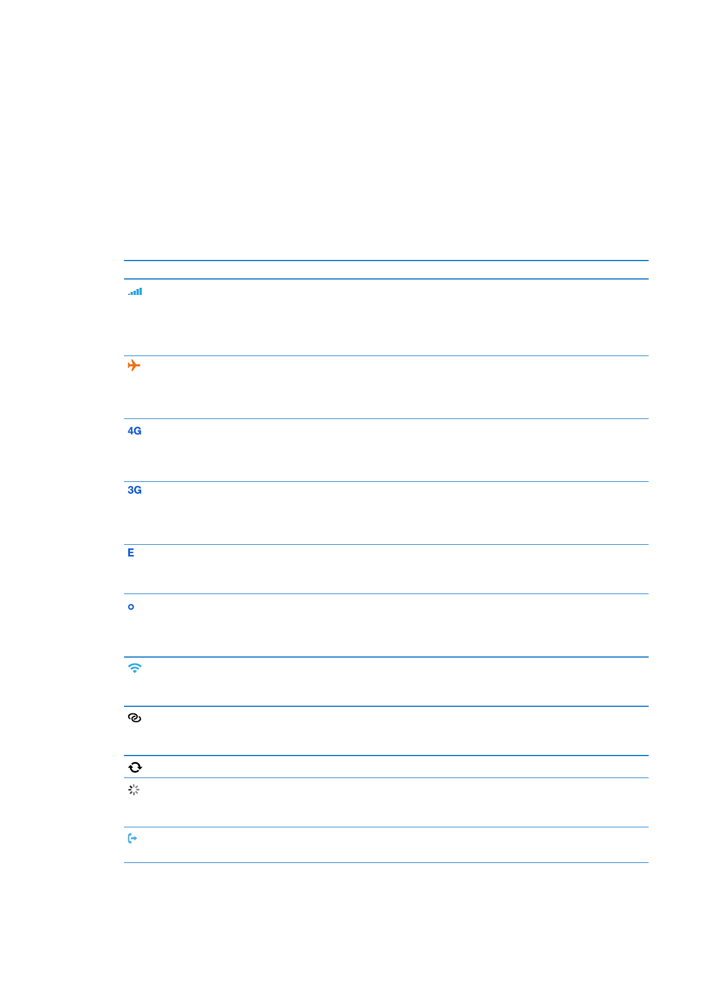Viewport: 705px width, 987px height.
Task: Select the network activity spinner icon
Action: coord(134,790)
